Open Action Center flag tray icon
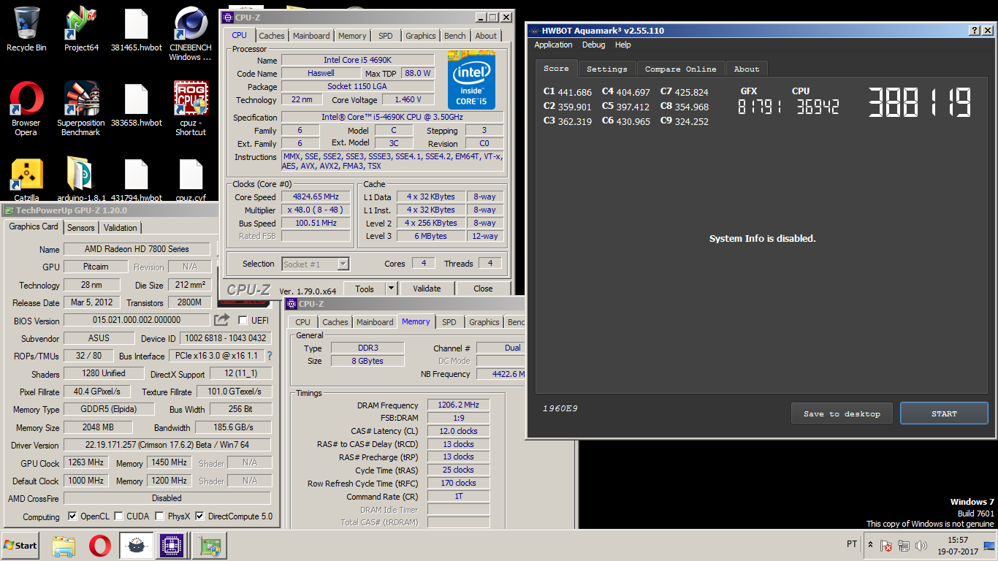 885,546
